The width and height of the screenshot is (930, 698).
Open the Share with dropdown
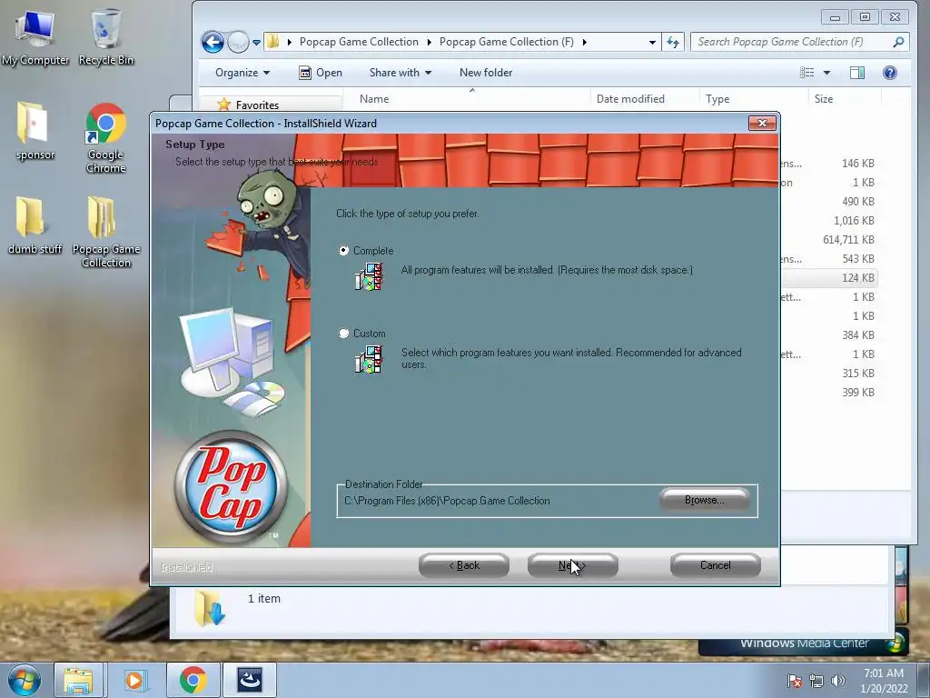[401, 73]
